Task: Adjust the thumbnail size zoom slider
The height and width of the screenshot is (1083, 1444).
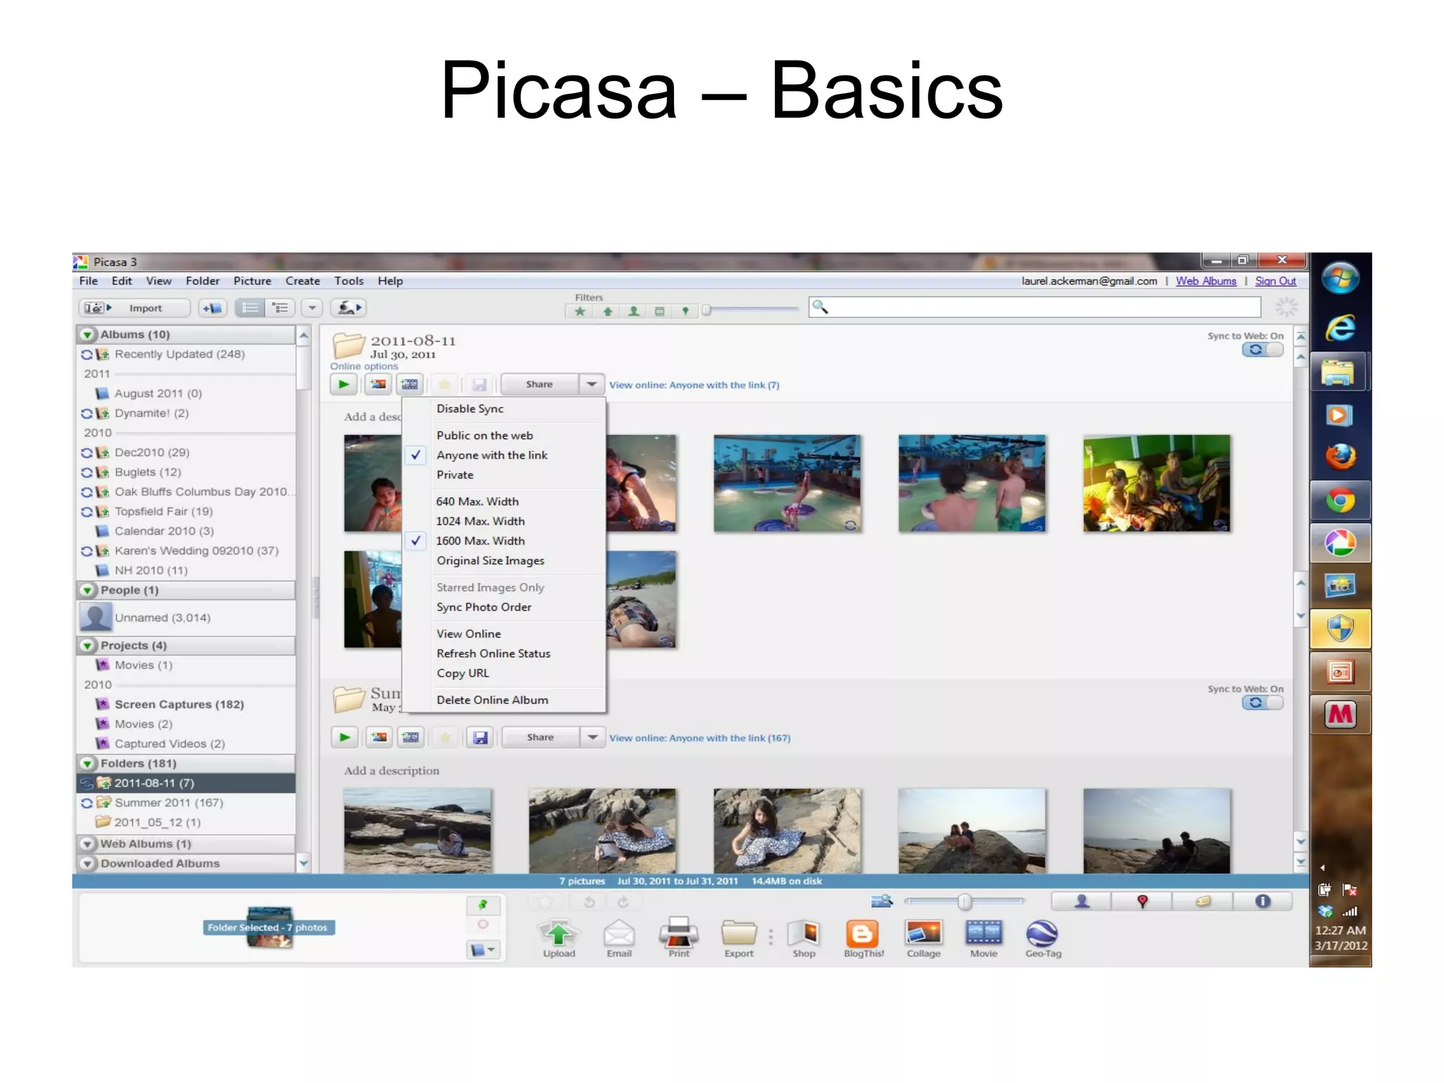Action: coord(965,901)
